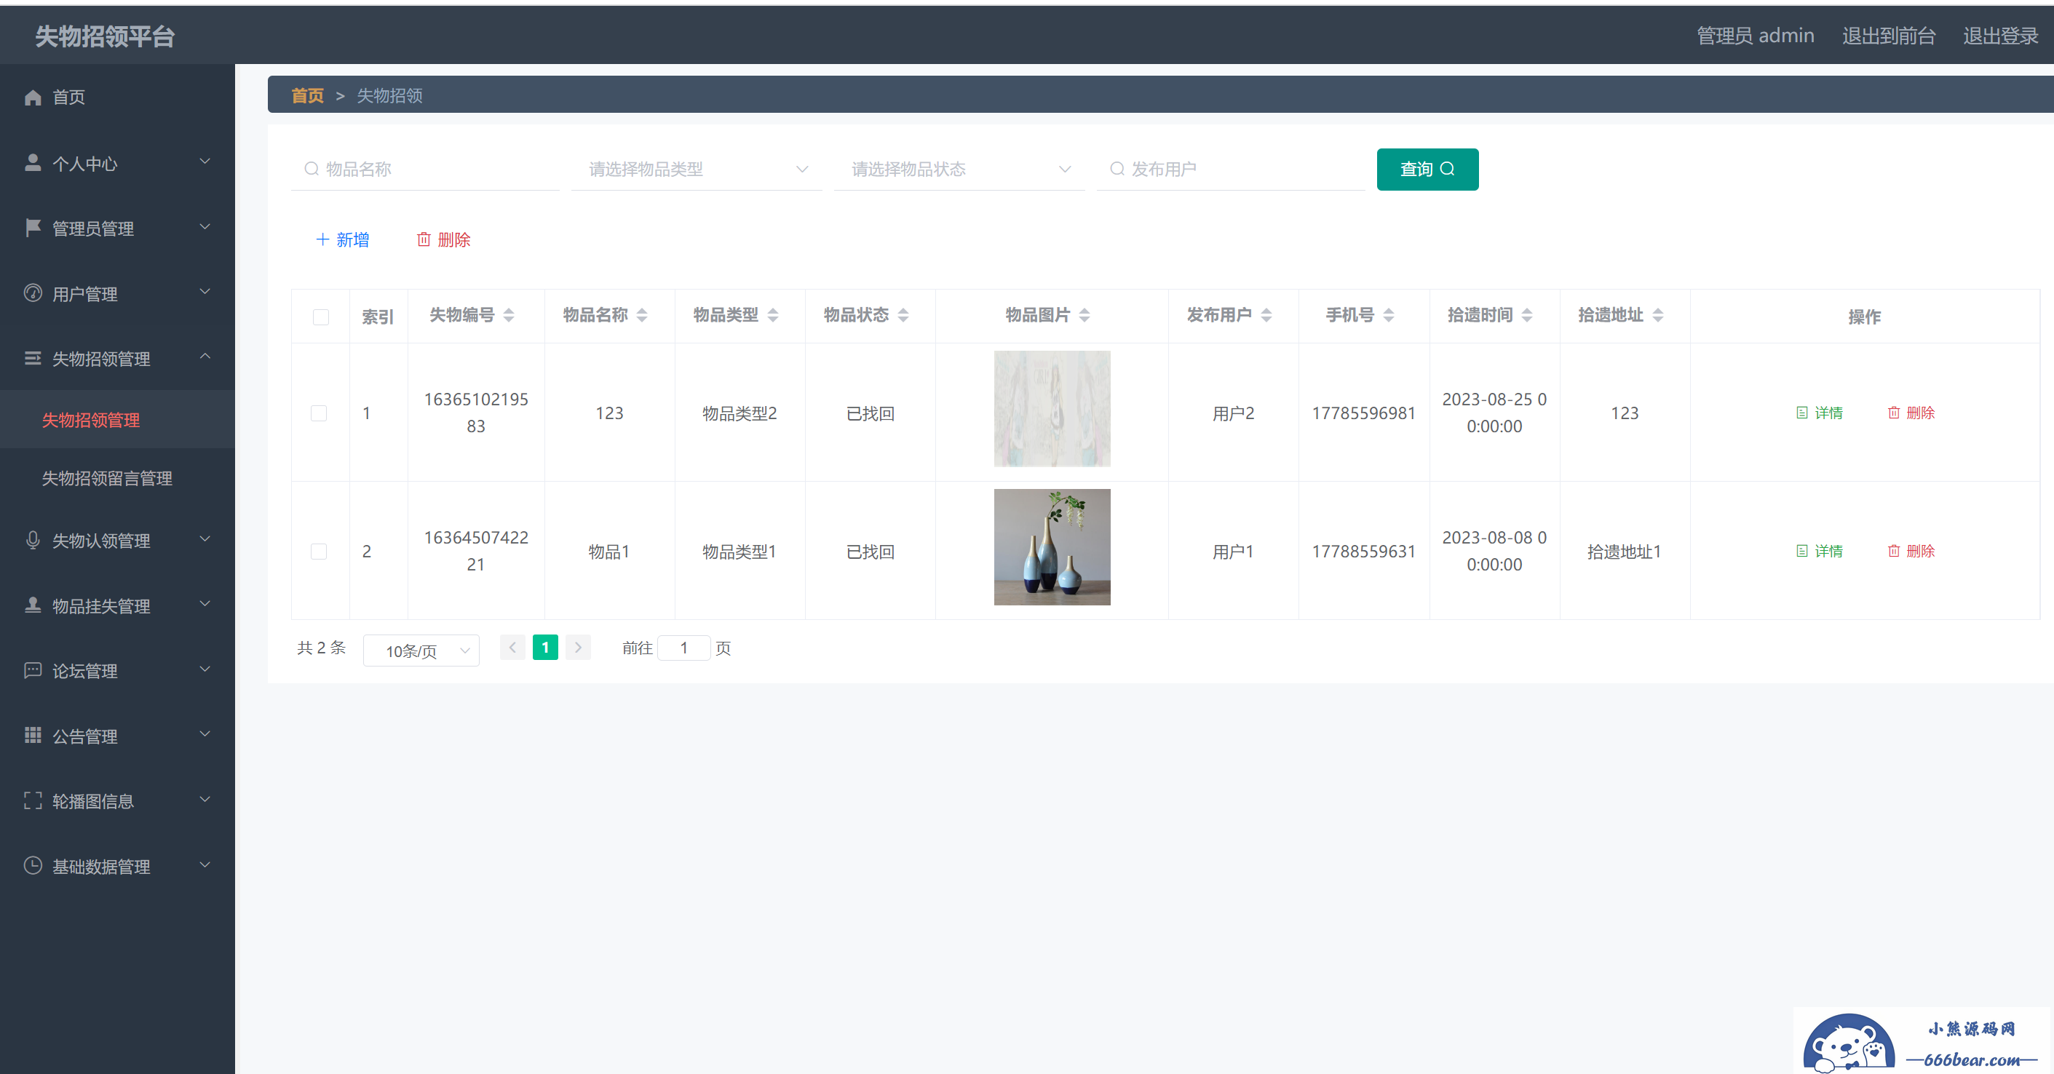2054x1074 pixels.
Task: Collapse the 失物招领管理 menu chevron
Action: pyautogui.click(x=205, y=357)
